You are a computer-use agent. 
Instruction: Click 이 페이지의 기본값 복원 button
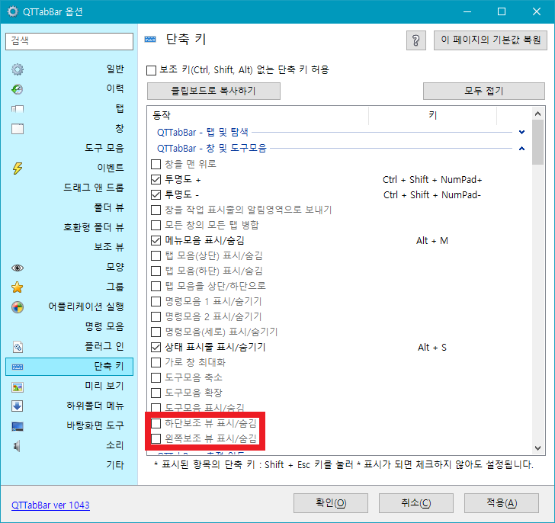(490, 40)
